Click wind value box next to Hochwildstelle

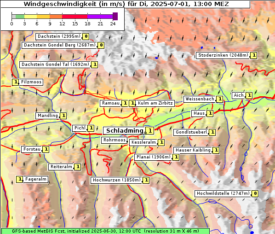[x=255, y=193]
